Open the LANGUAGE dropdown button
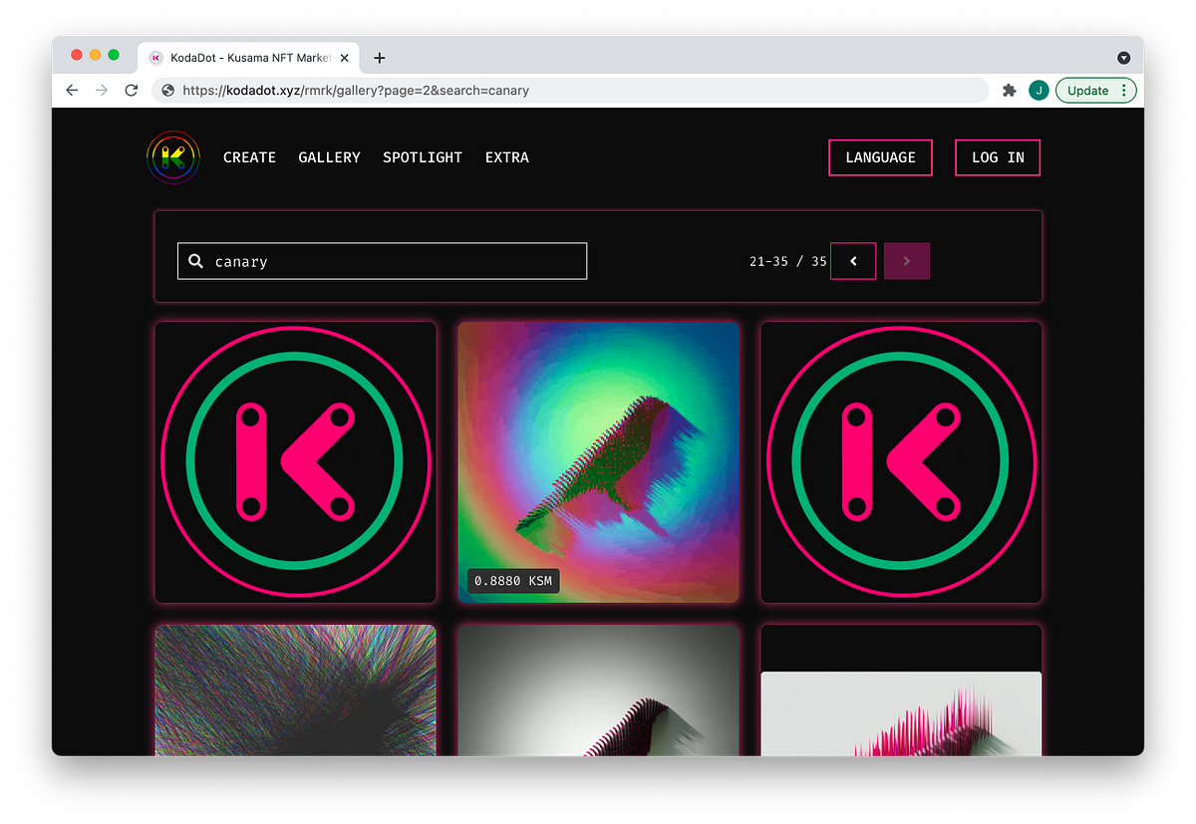Image resolution: width=1196 pixels, height=824 pixels. [x=880, y=157]
